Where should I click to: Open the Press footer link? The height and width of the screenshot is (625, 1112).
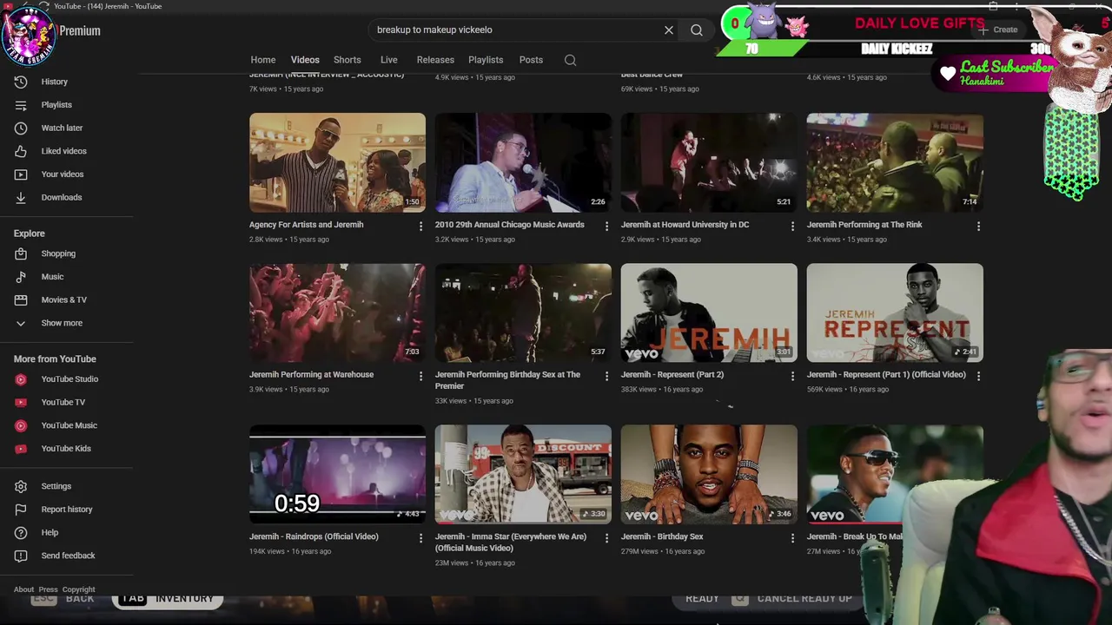coord(48,589)
